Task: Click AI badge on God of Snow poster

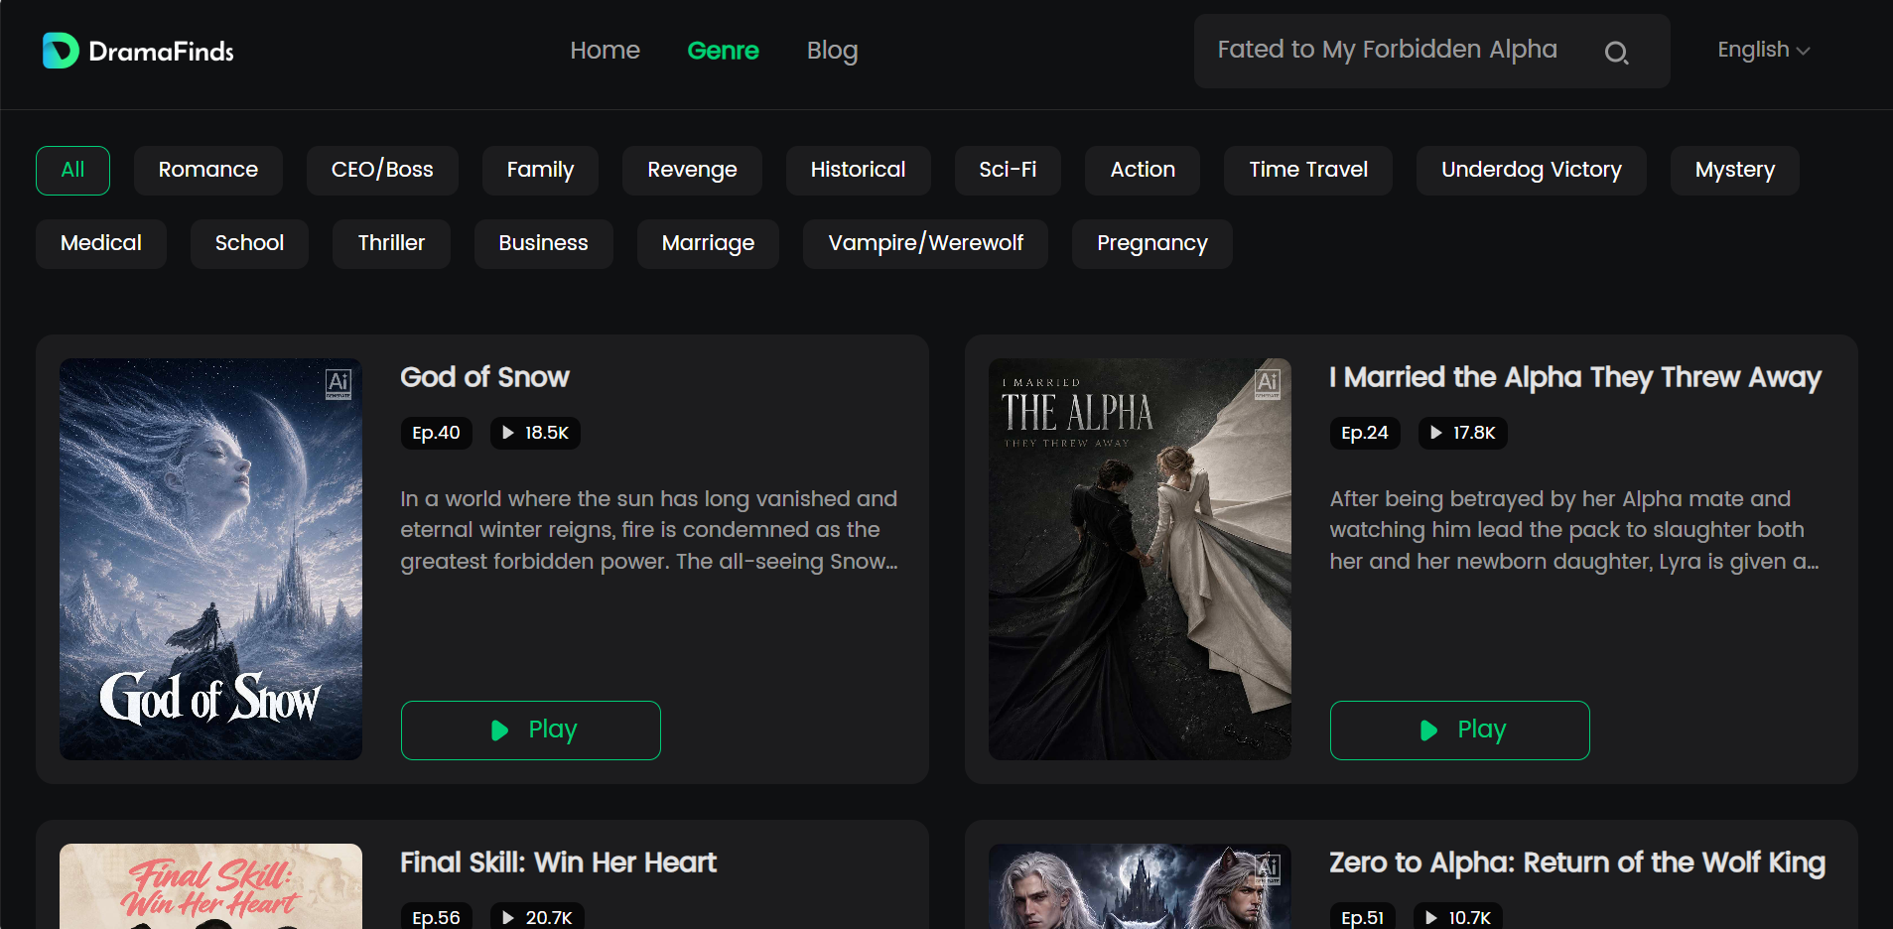Action: tap(338, 383)
